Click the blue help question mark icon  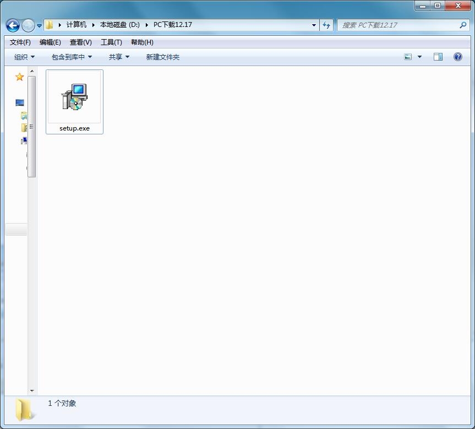pyautogui.click(x=458, y=57)
